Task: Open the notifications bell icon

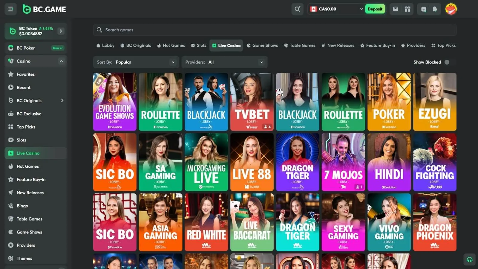Action: tap(435, 9)
